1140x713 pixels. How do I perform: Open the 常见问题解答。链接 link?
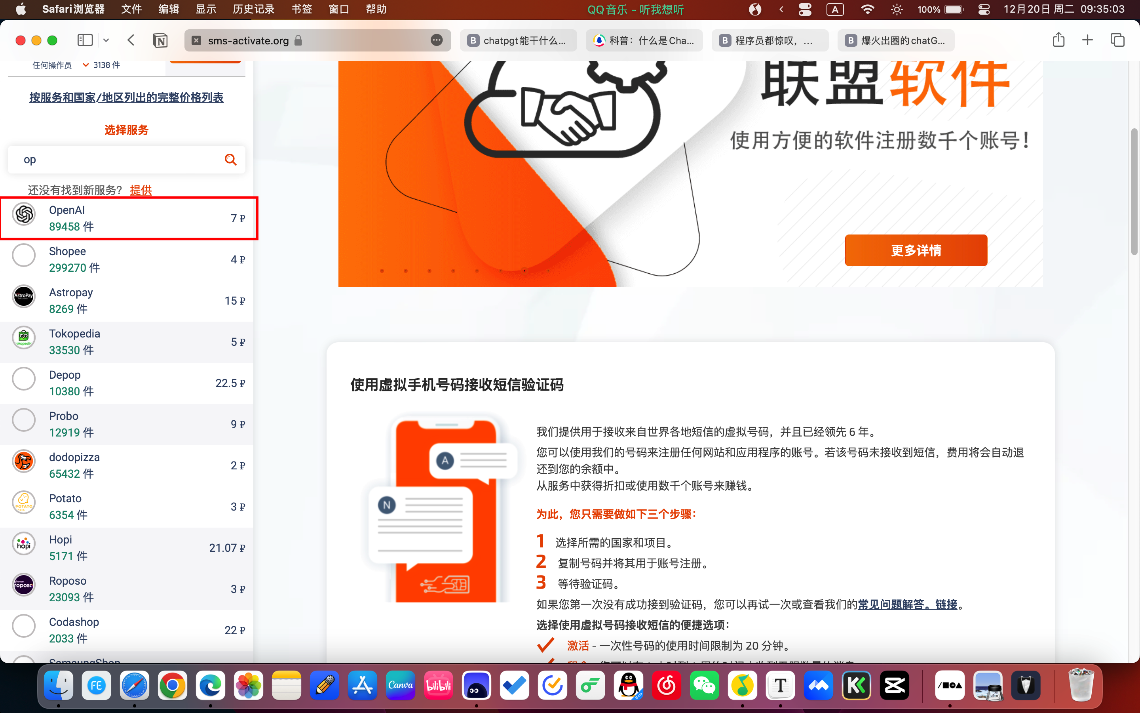tap(907, 604)
